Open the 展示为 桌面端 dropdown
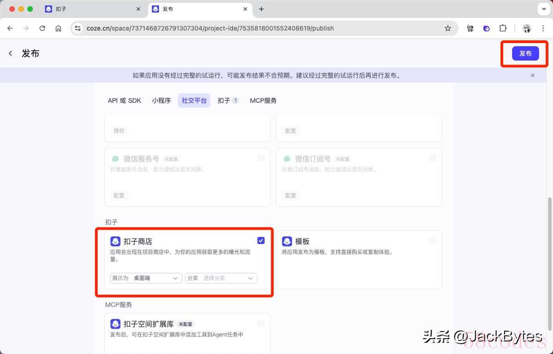Viewport: 553px width, 354px height. click(146, 278)
